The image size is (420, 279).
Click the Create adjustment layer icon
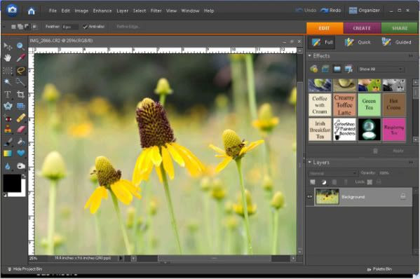pyautogui.click(x=323, y=182)
